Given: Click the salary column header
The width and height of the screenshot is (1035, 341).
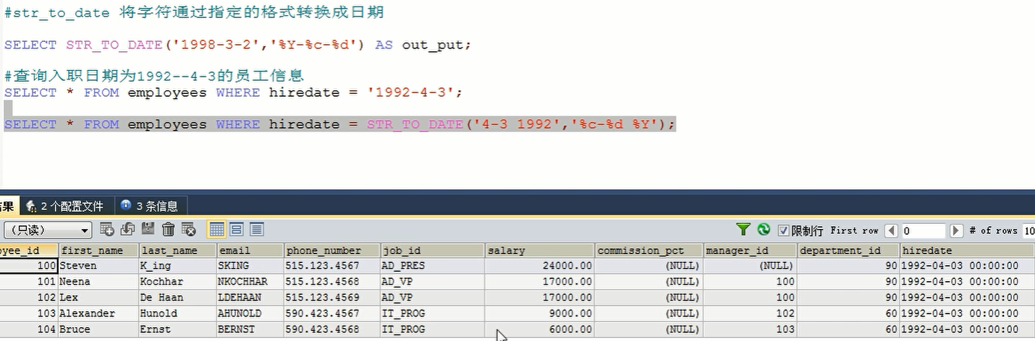Looking at the screenshot, I should pos(539,250).
